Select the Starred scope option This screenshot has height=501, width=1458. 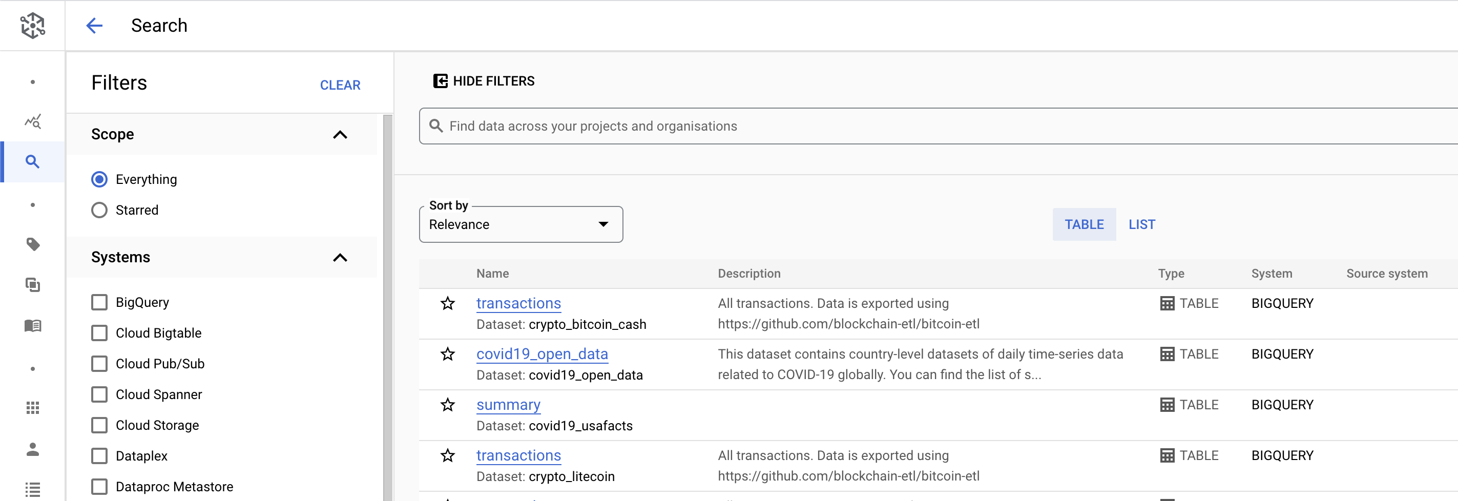[99, 210]
